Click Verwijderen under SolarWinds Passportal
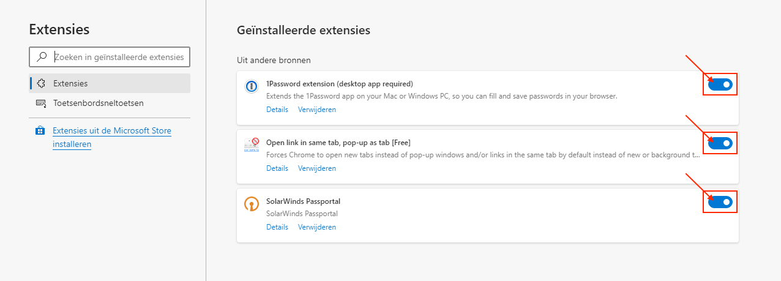Image resolution: width=781 pixels, height=281 pixels. (317, 227)
